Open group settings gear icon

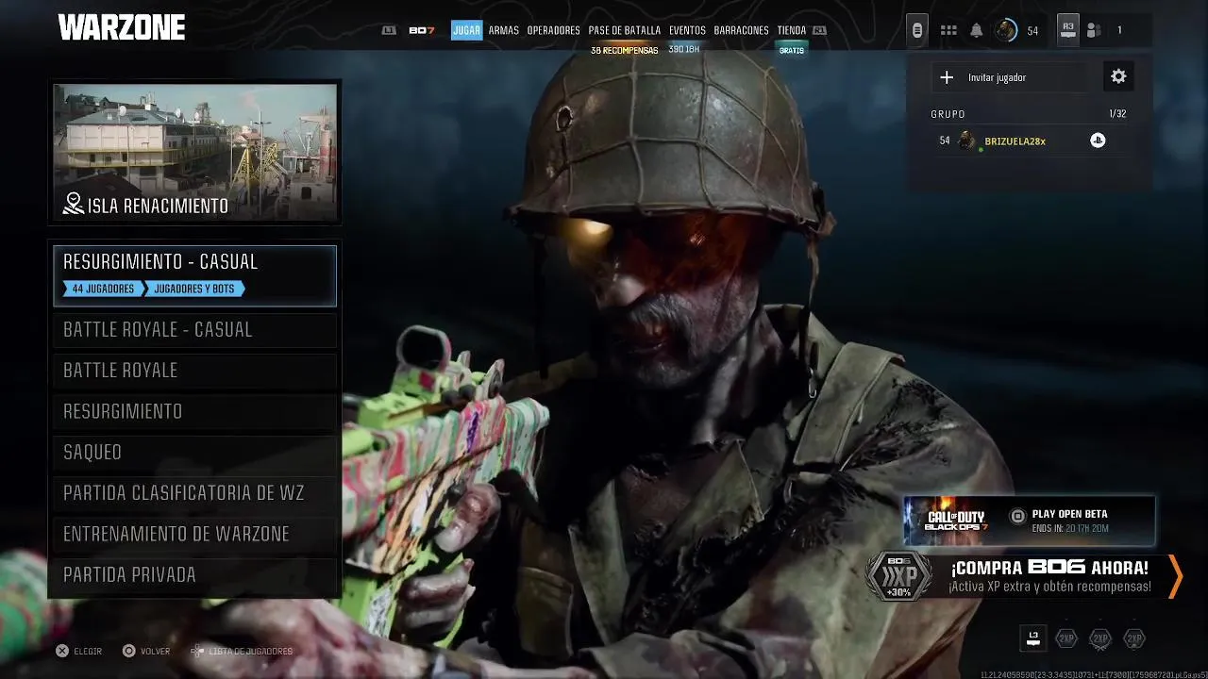[x=1118, y=76]
